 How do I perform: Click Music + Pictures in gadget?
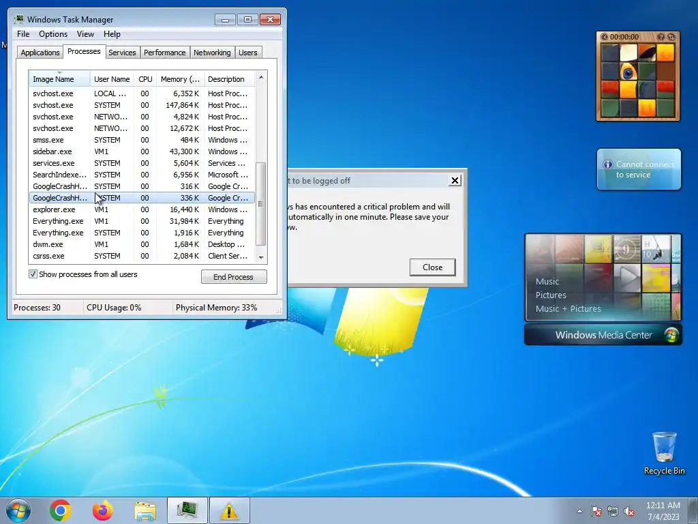point(568,308)
